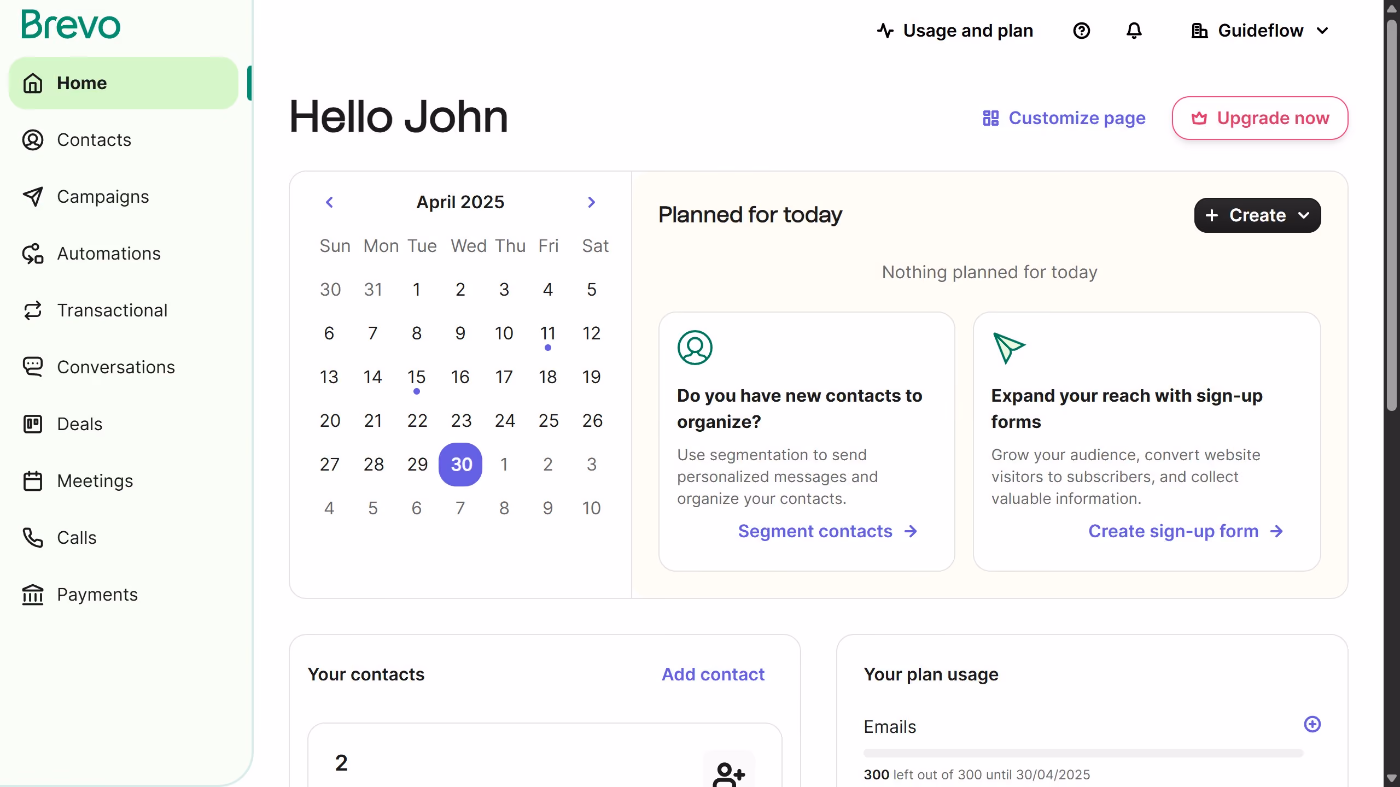Open Home in the sidebar

[x=124, y=83]
